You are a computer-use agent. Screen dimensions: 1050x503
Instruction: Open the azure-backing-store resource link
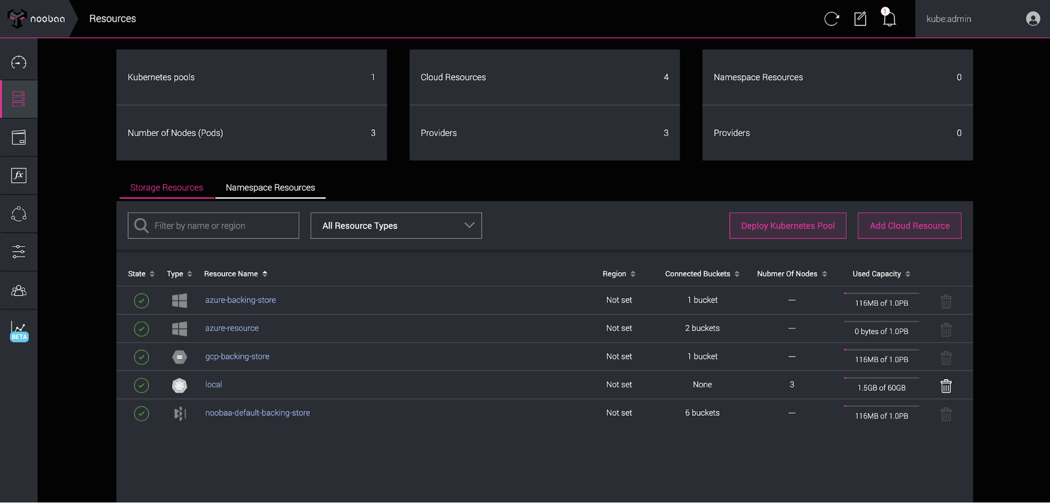pyautogui.click(x=241, y=300)
